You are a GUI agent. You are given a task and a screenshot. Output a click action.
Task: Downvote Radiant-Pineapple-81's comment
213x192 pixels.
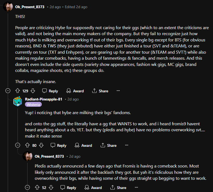coord(41,145)
